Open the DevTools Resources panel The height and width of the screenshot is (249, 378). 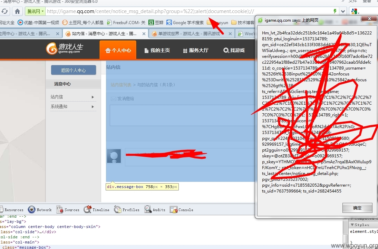point(12,210)
